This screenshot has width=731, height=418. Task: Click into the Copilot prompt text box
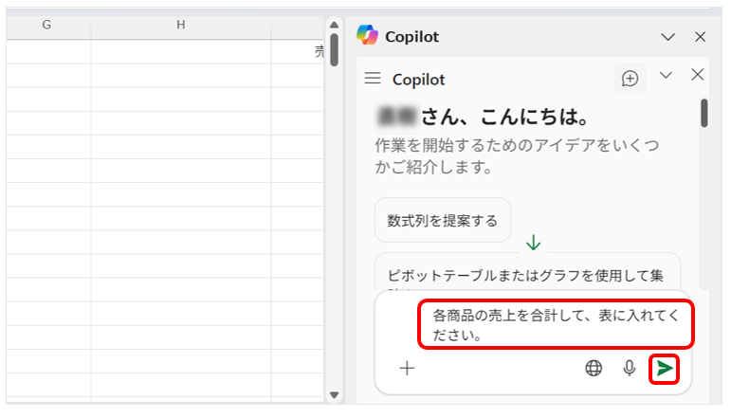pyautogui.click(x=556, y=325)
